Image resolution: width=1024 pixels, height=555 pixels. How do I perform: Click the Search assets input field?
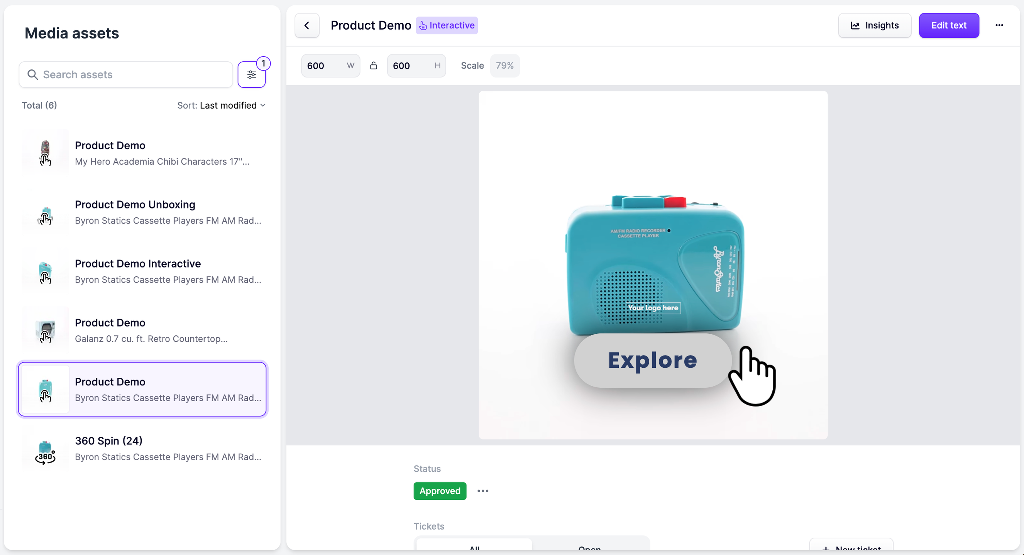click(131, 75)
